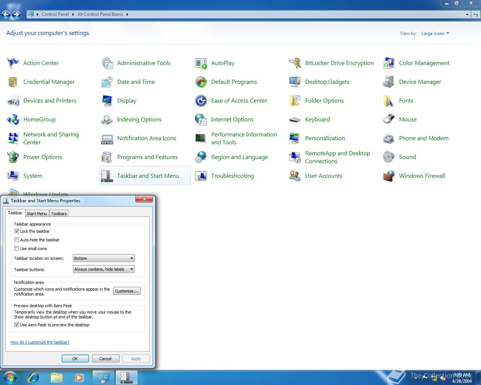This screenshot has height=385, width=481.
Task: Click the OK button in Properties dialog
Action: (75, 359)
